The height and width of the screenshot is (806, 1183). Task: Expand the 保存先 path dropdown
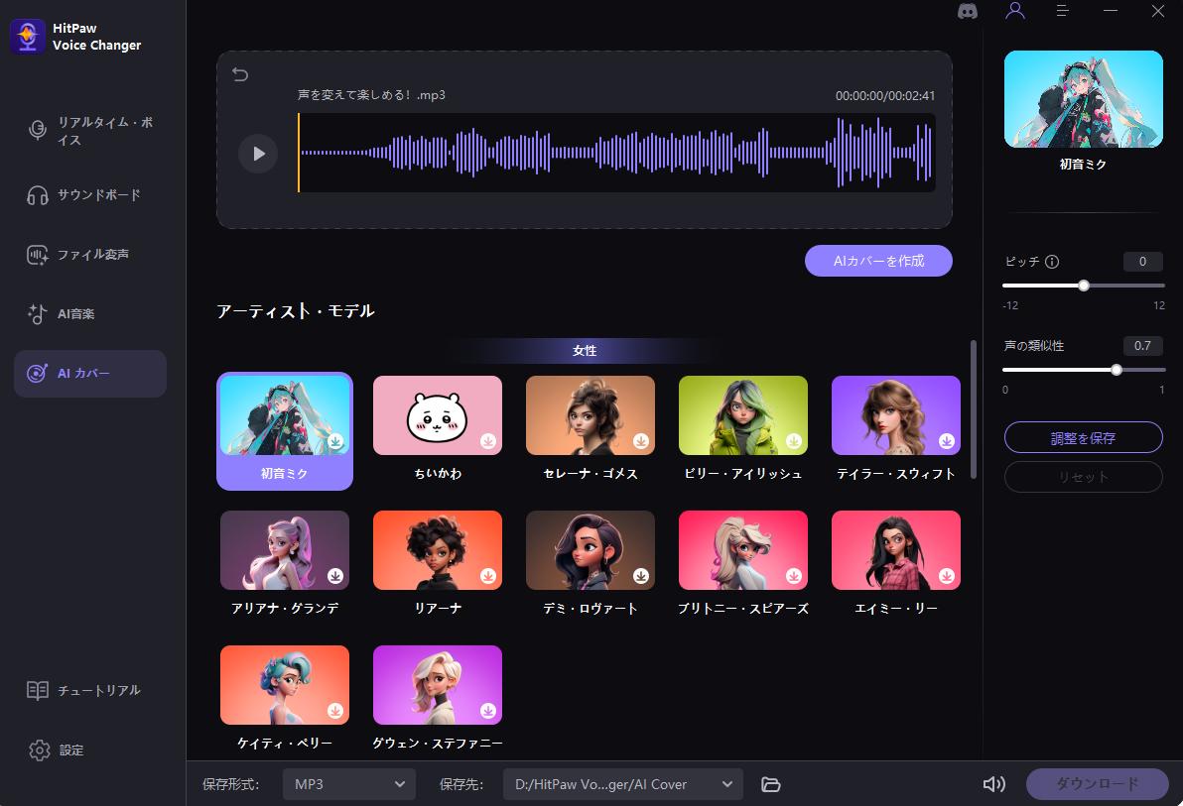[623, 784]
